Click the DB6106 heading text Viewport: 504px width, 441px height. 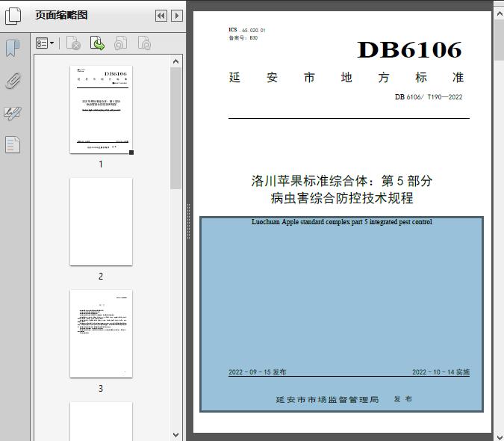click(x=409, y=50)
